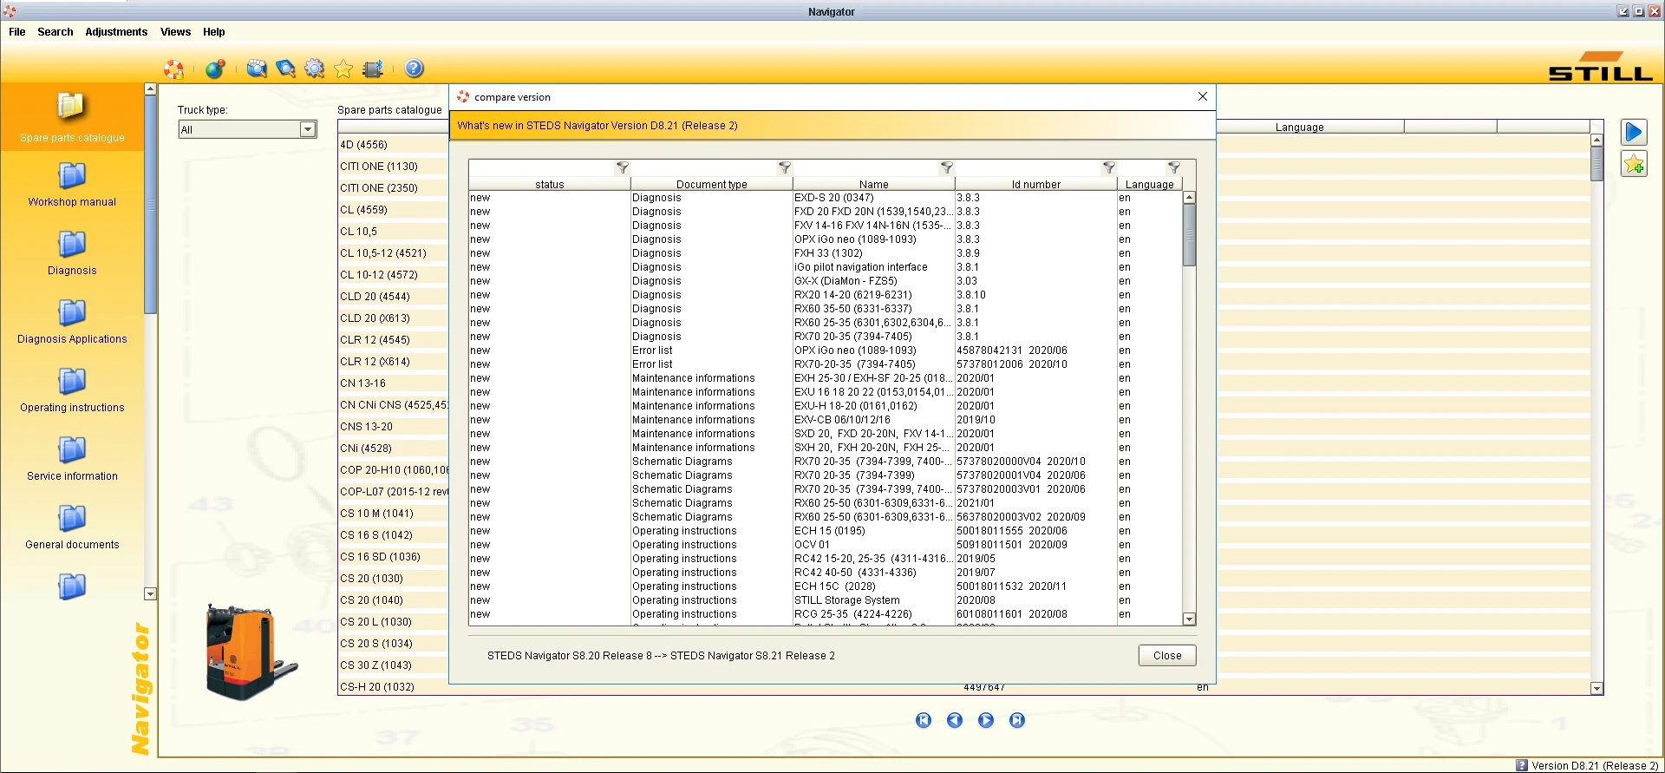This screenshot has width=1665, height=773.
Task: Open General documents folder in sidebar
Action: coord(72,527)
